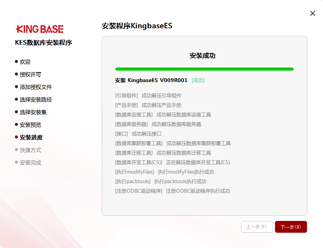The image size is (323, 248).
Task: Click the 成功解压数据库集群部署工具 log line
Action: click(x=198, y=143)
